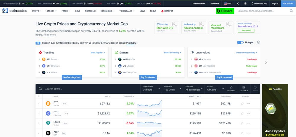
Task: Click the Mog Coin icon in Gainers
Action: click(120, 72)
